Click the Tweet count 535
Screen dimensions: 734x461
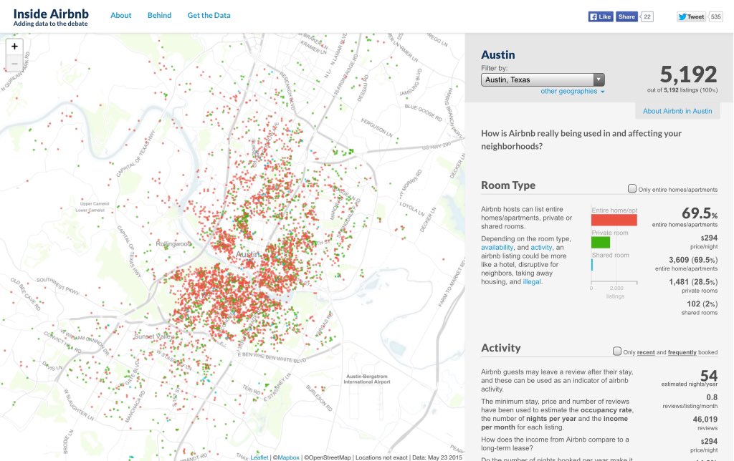click(x=715, y=17)
